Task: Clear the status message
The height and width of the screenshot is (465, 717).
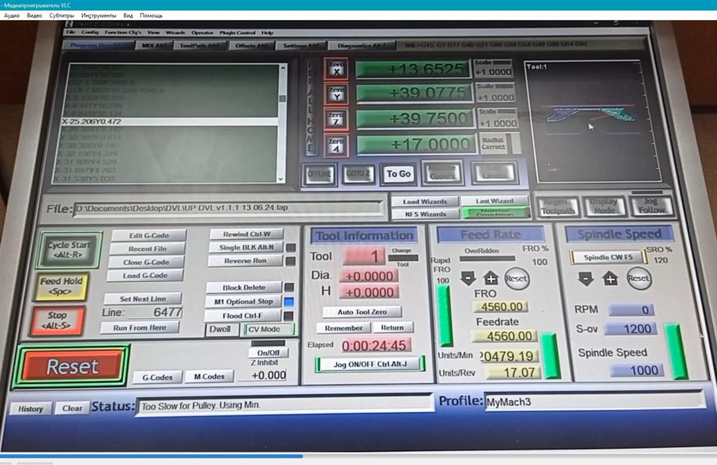Action: pos(72,408)
